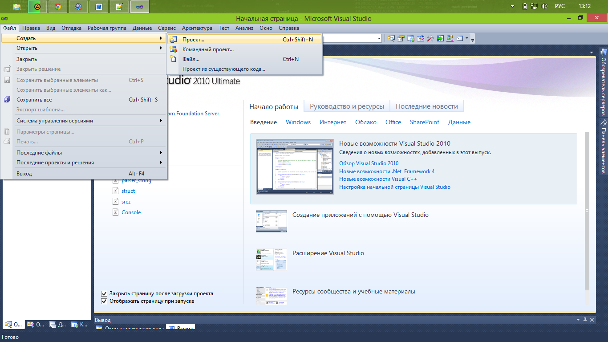Expand Система управления версиями submenu
This screenshot has height=342, width=608.
pyautogui.click(x=84, y=121)
